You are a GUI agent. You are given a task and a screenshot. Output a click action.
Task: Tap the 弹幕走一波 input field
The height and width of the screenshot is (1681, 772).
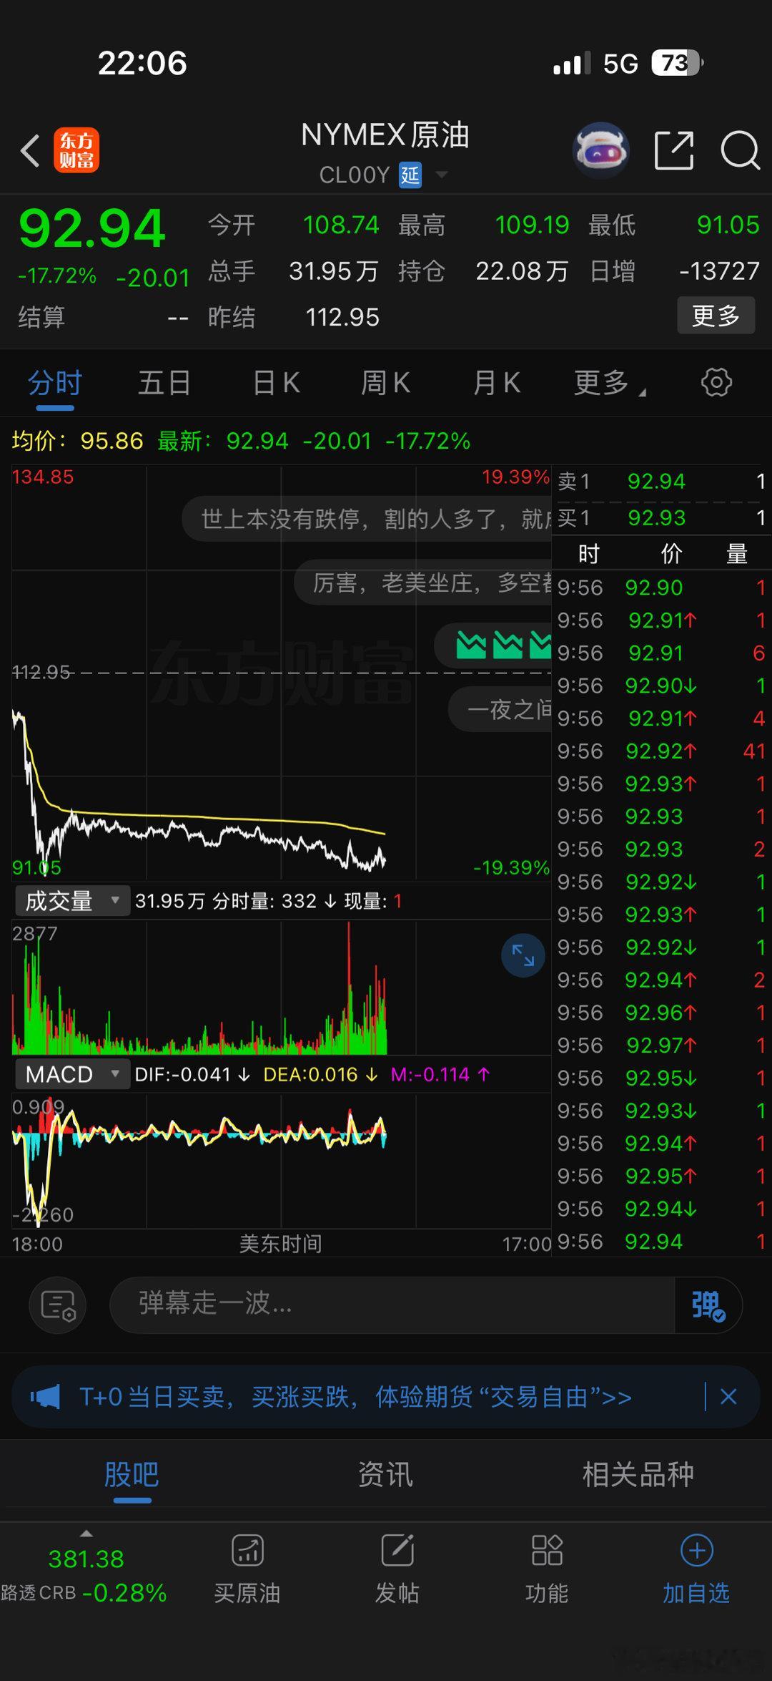click(392, 1305)
